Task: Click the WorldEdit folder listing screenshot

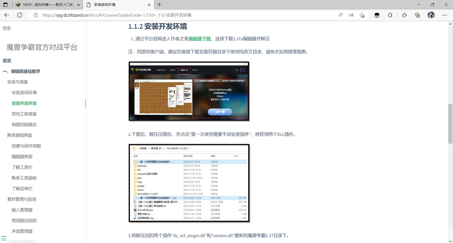Action: 189,183
